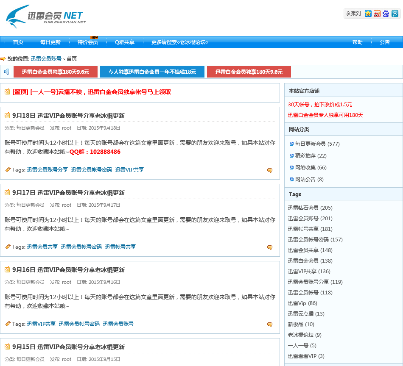Viewport: 403px width, 366px height.
Task: Open 每日更新会员 (577) category
Action: pyautogui.click(x=317, y=144)
